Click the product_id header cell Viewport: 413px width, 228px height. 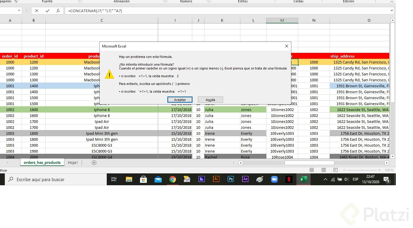(34, 56)
